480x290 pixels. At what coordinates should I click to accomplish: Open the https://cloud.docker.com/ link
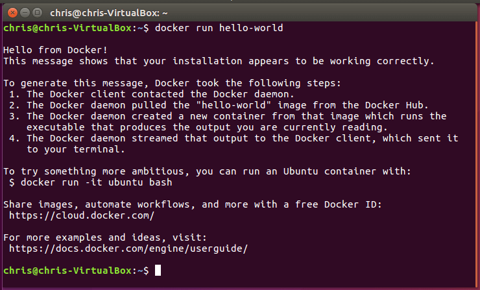pos(82,215)
